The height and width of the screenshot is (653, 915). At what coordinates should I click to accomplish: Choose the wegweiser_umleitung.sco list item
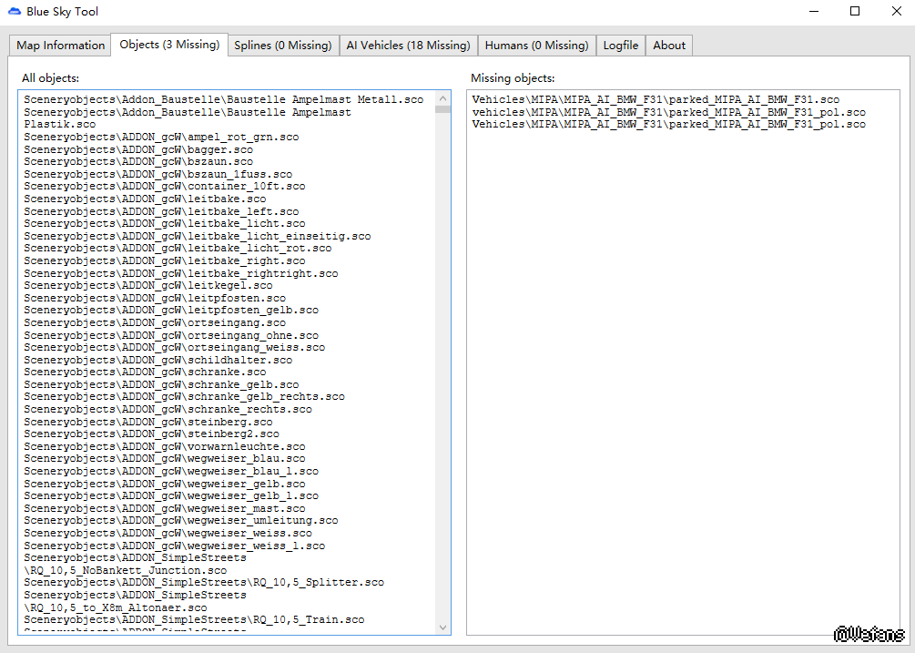tap(180, 521)
